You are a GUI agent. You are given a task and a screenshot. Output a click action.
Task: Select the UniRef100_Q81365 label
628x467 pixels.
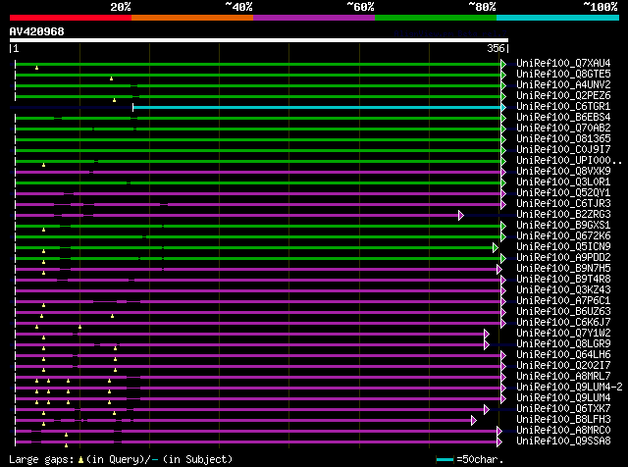563,139
